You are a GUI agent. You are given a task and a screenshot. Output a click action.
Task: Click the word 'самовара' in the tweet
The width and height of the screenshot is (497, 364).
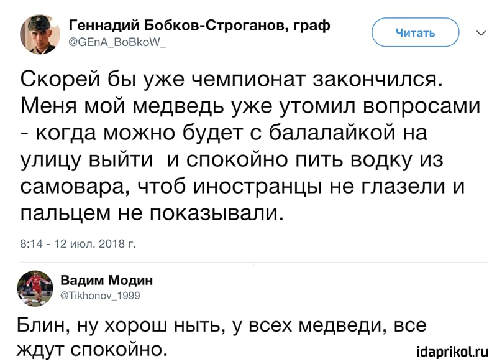(73, 186)
